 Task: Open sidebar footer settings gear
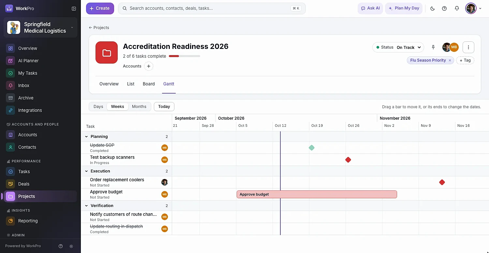point(71,246)
